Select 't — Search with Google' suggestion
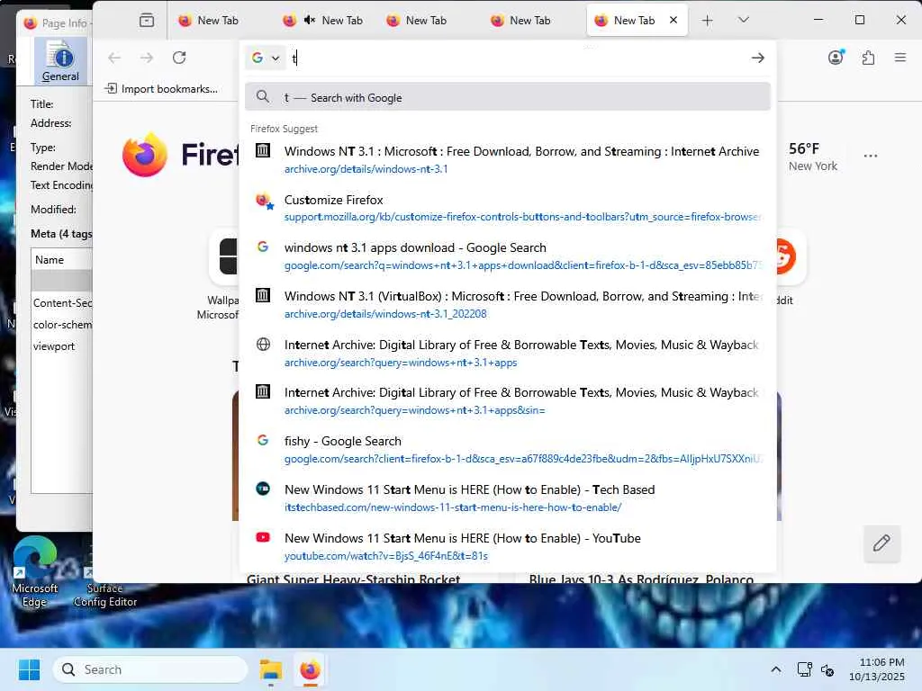Screen dimensions: 922x691 coord(508,97)
